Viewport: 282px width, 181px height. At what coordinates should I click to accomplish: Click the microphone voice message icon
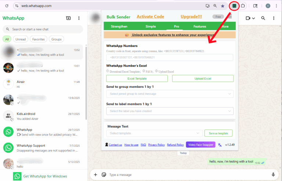tap(273, 174)
